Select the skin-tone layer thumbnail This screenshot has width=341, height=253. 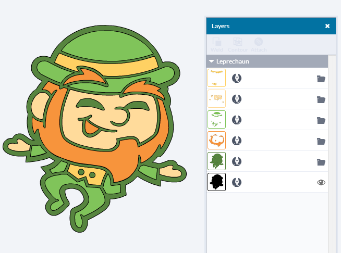pyautogui.click(x=216, y=98)
